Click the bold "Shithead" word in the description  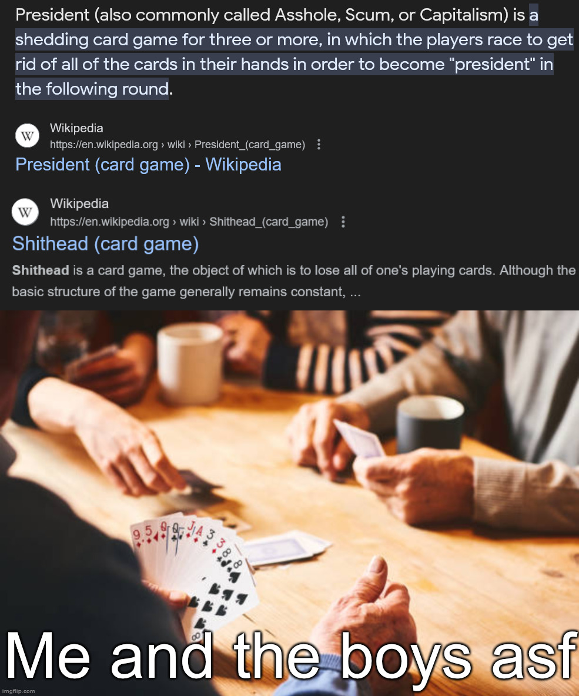click(41, 270)
